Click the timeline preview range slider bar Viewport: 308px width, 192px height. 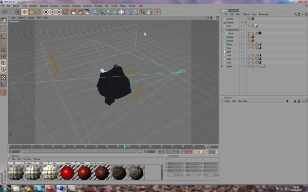(82, 152)
